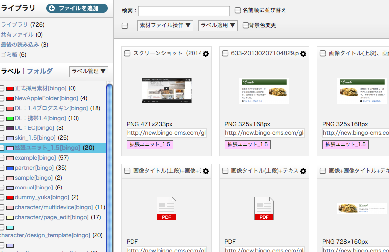Click the PDF icon of 画像タイトル(上段)+テキス card
This screenshot has width=389, height=252.
(264, 208)
